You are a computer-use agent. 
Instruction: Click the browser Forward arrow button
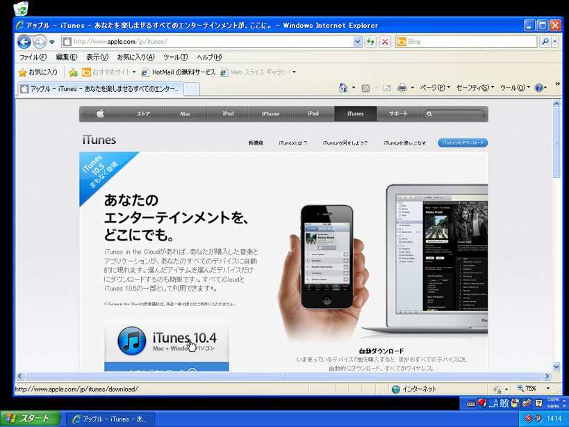click(39, 42)
